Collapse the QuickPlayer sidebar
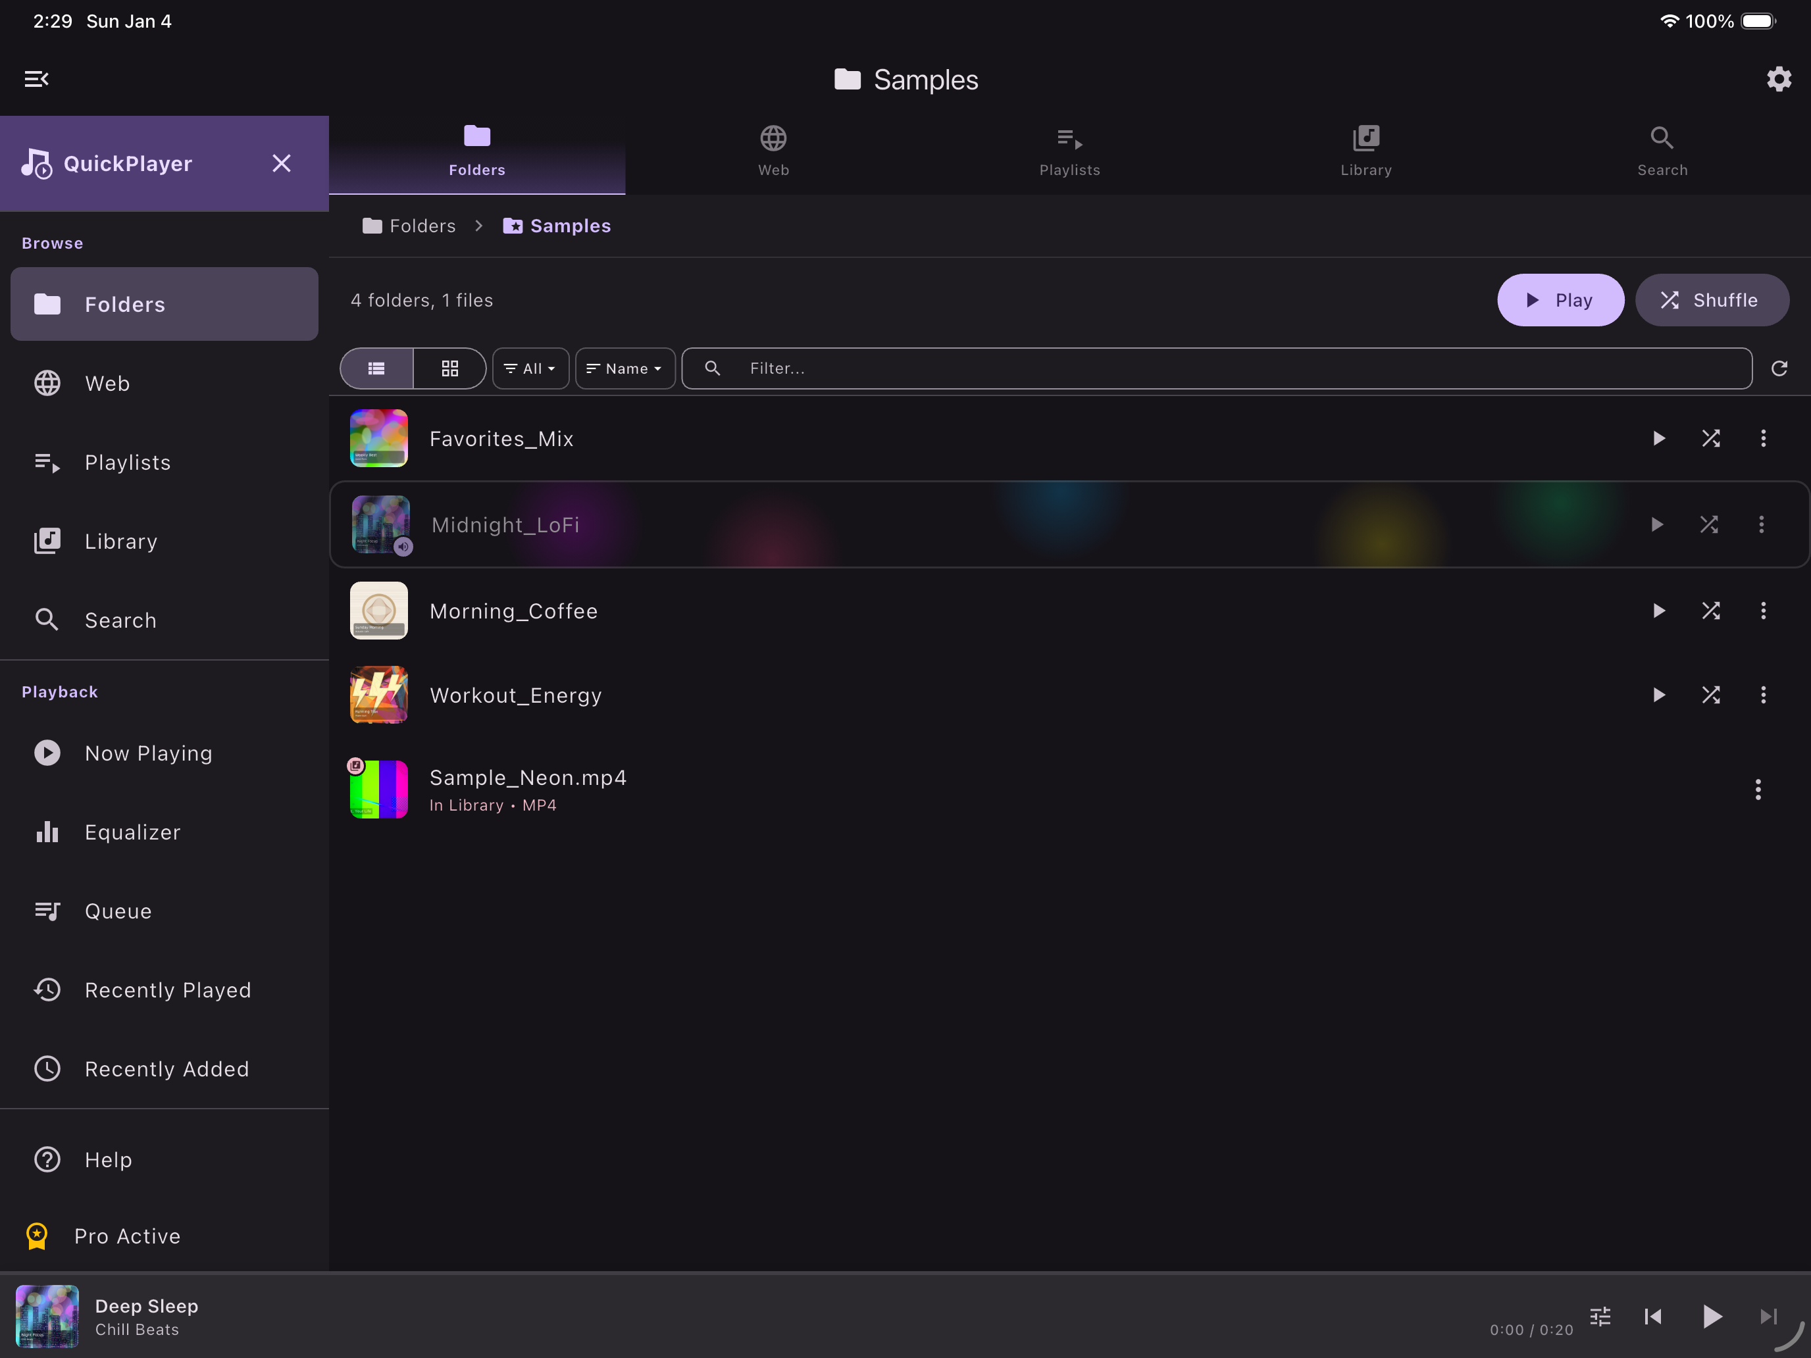 tap(36, 78)
